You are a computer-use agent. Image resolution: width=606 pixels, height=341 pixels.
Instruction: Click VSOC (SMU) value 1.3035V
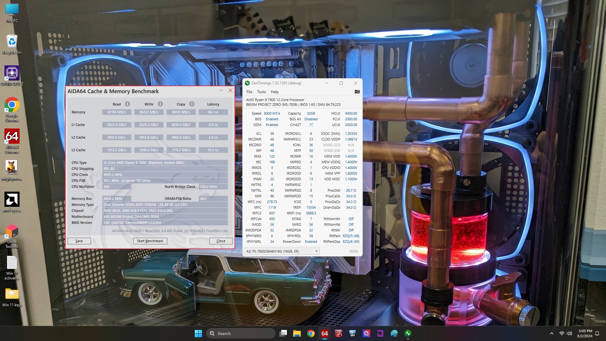[351, 134]
